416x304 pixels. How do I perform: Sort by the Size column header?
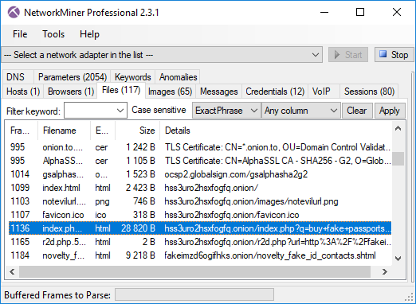[x=137, y=131]
